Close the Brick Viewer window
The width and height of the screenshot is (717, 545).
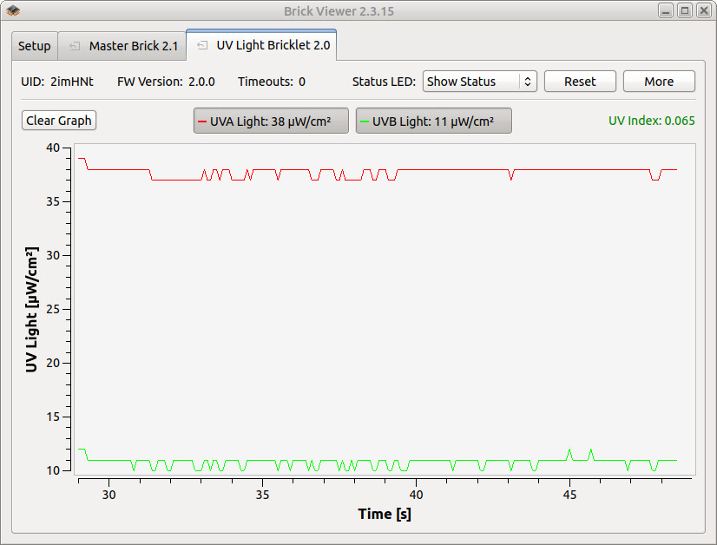(x=702, y=11)
